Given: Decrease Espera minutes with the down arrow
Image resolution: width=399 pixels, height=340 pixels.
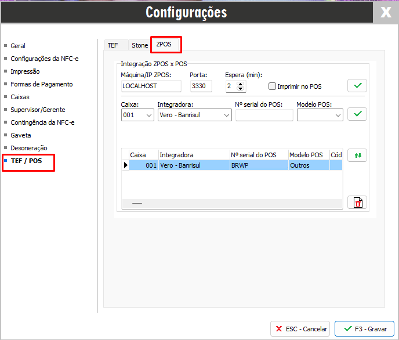Looking at the screenshot, I should tap(241, 89).
